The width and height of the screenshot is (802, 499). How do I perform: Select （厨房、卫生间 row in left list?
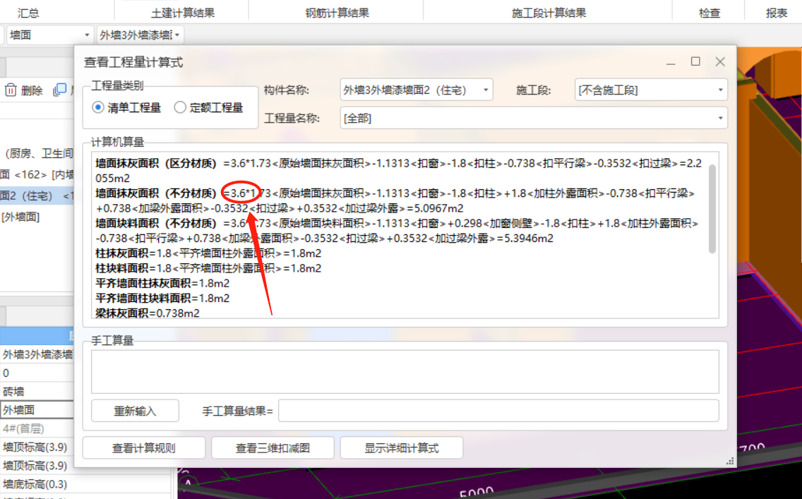pos(38,153)
